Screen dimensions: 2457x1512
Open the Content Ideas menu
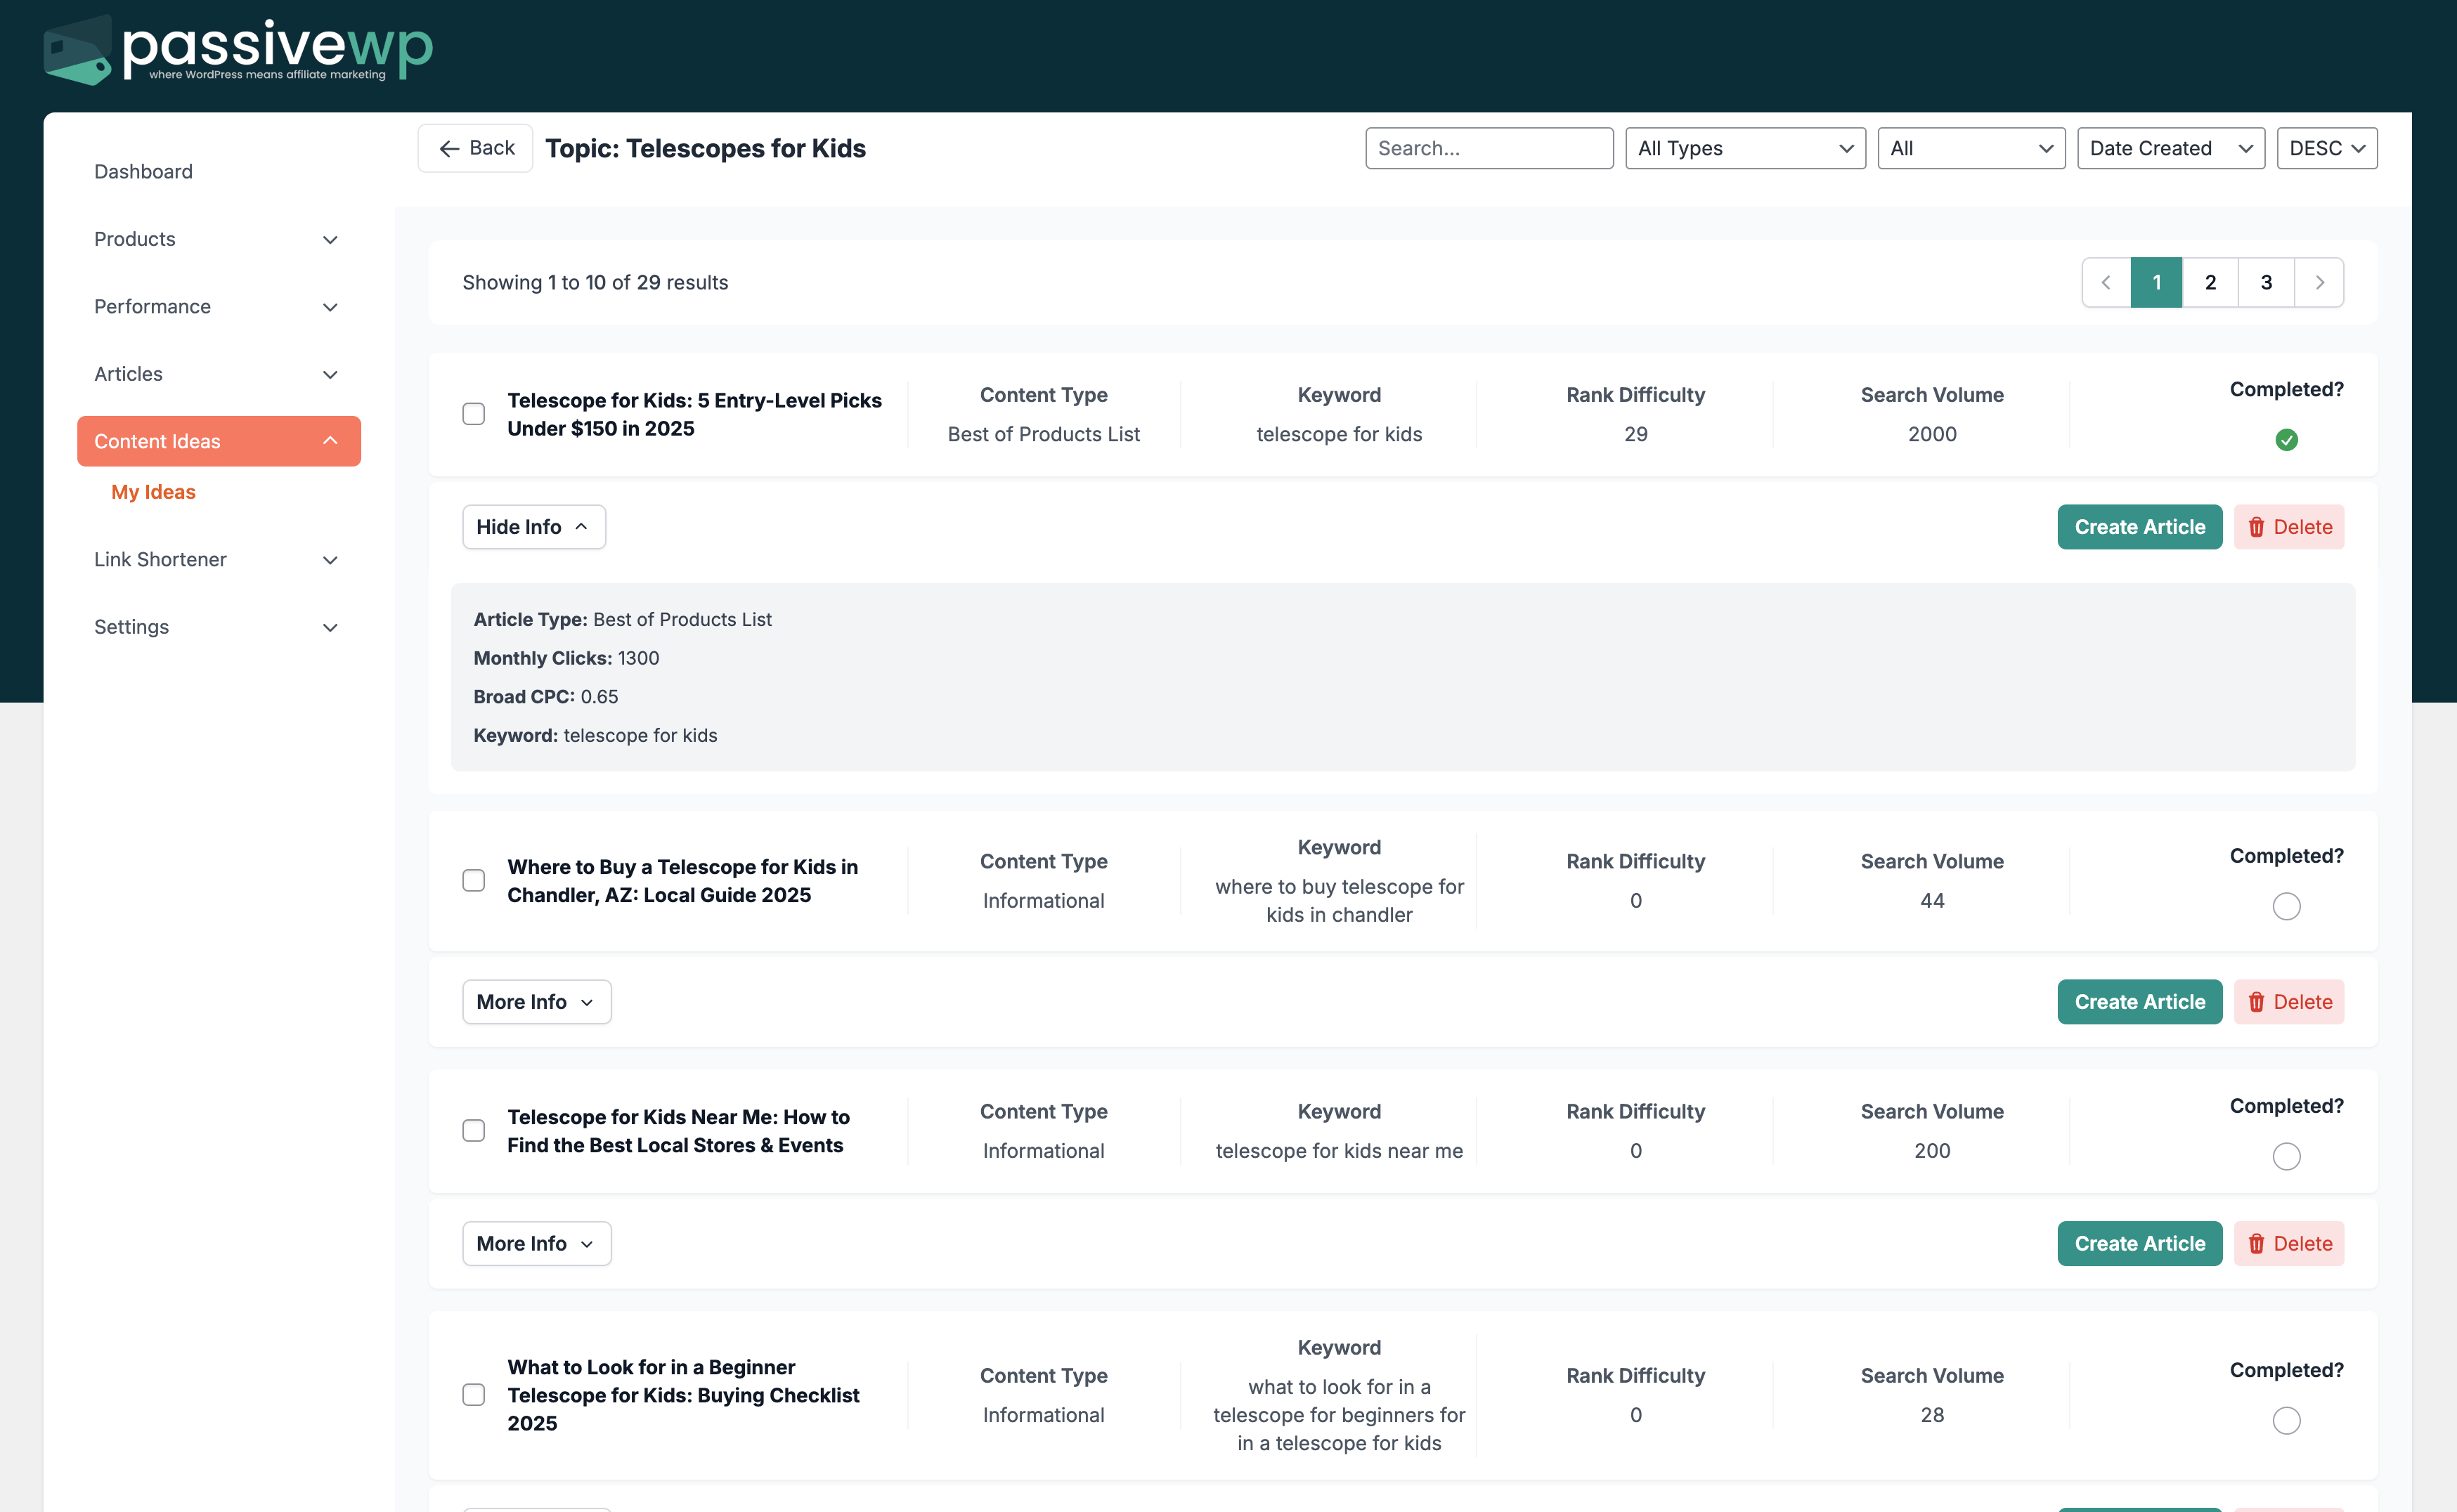tap(218, 441)
